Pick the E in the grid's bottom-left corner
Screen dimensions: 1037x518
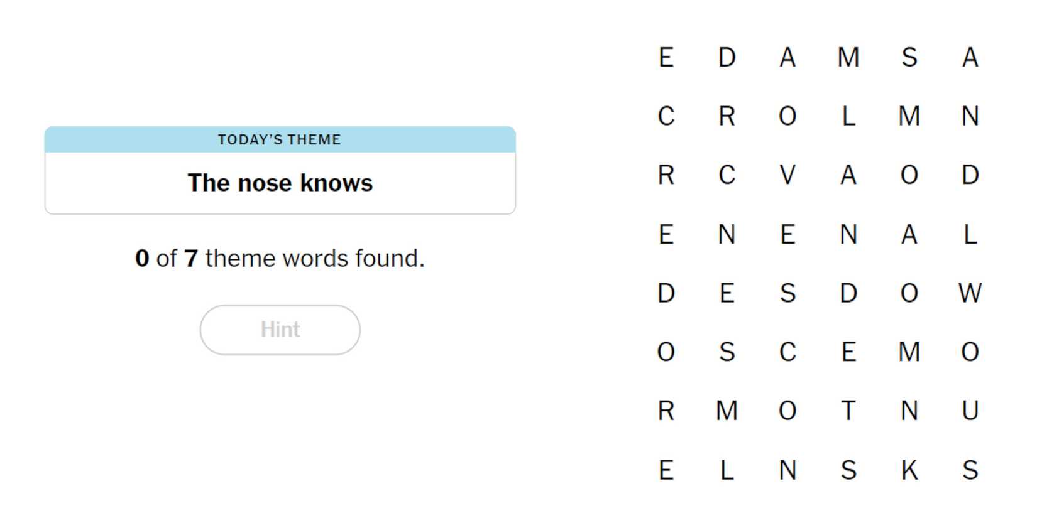(x=666, y=470)
